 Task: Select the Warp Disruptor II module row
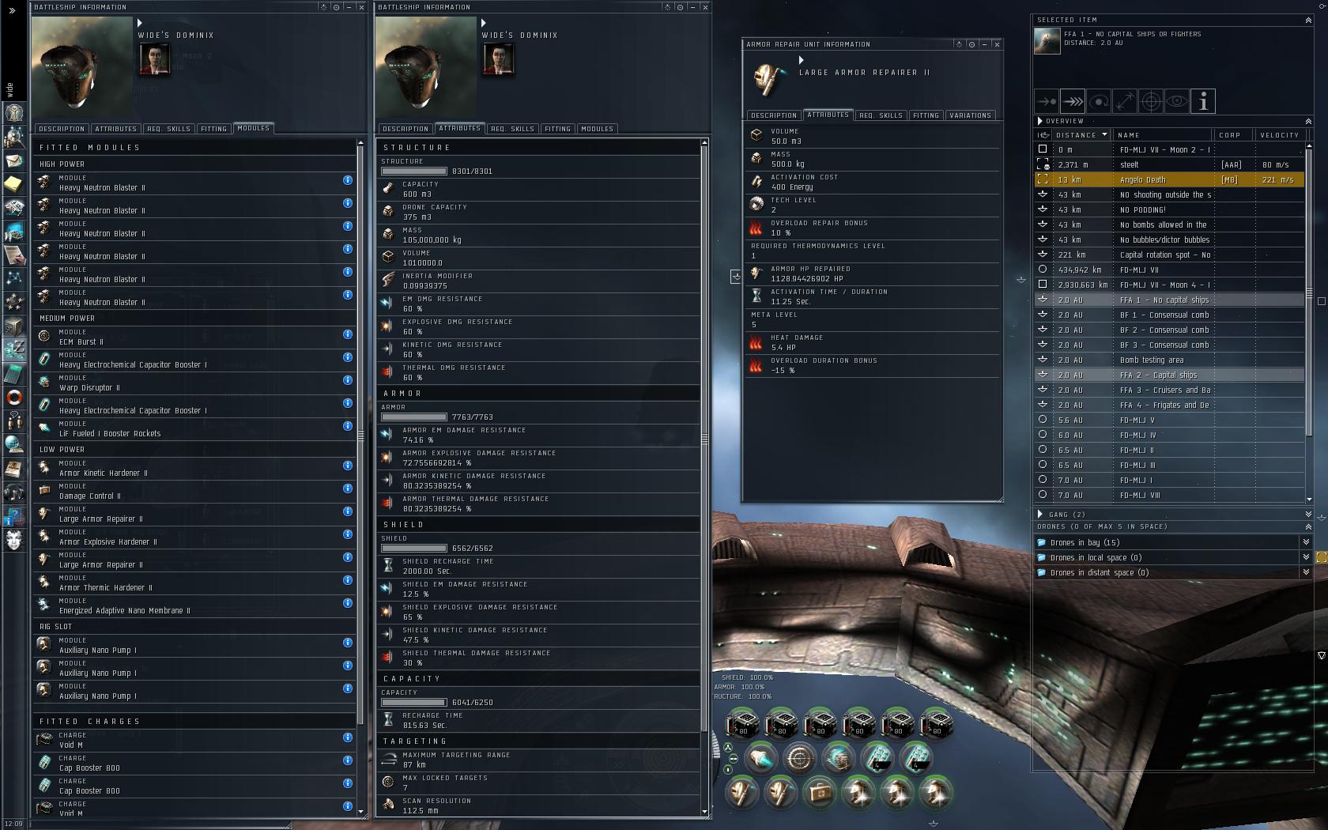(x=194, y=383)
